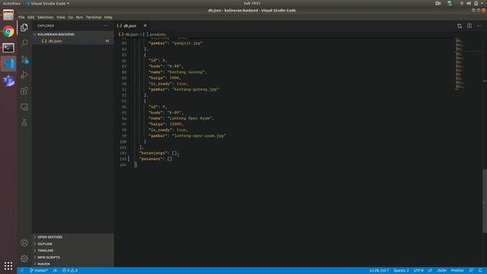Expand the Timeline section

click(72, 250)
